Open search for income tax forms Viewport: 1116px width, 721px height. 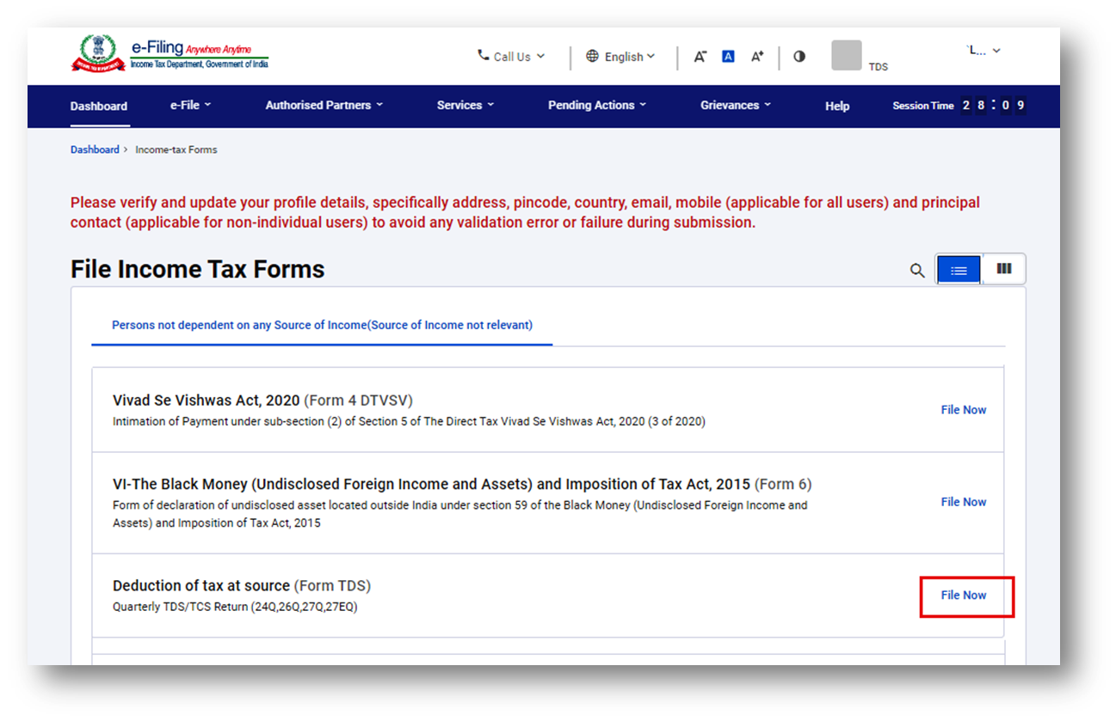[916, 269]
